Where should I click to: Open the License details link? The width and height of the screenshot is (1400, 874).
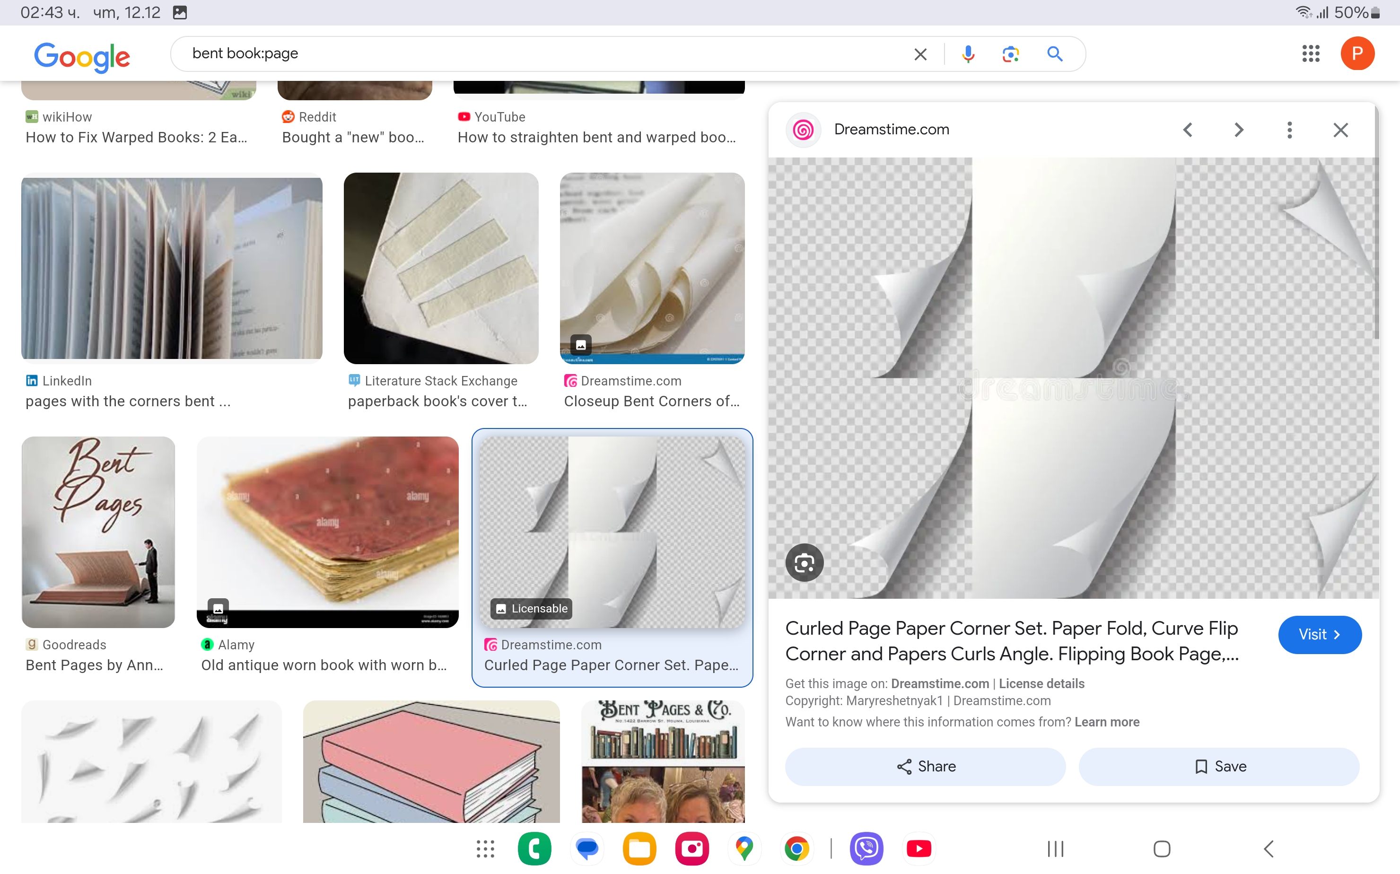tap(1041, 683)
